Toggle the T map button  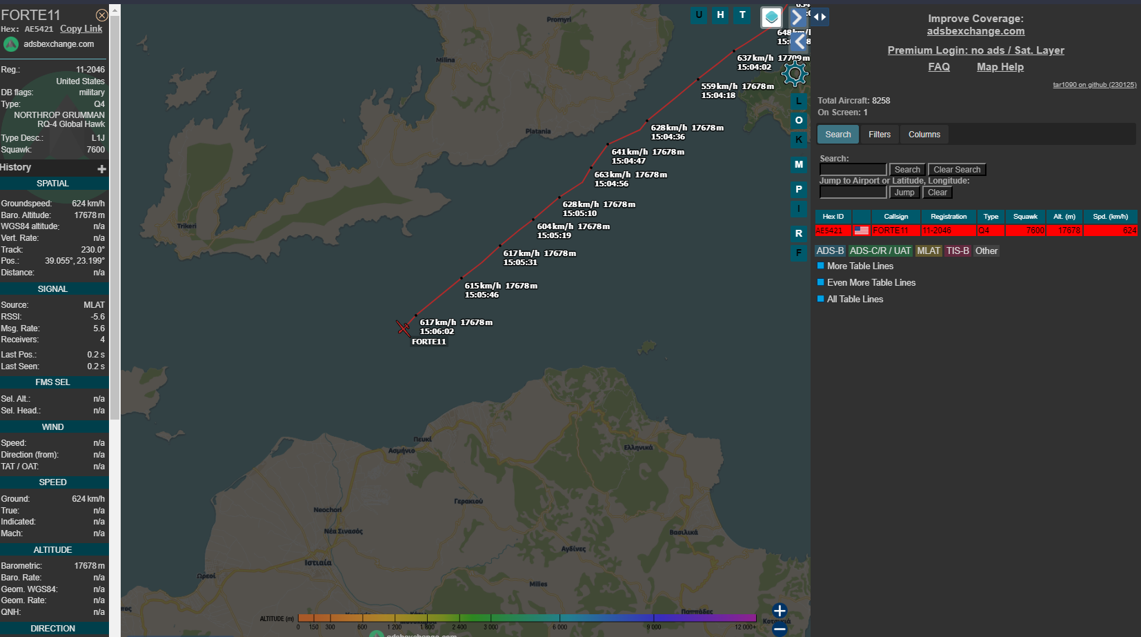pos(742,15)
